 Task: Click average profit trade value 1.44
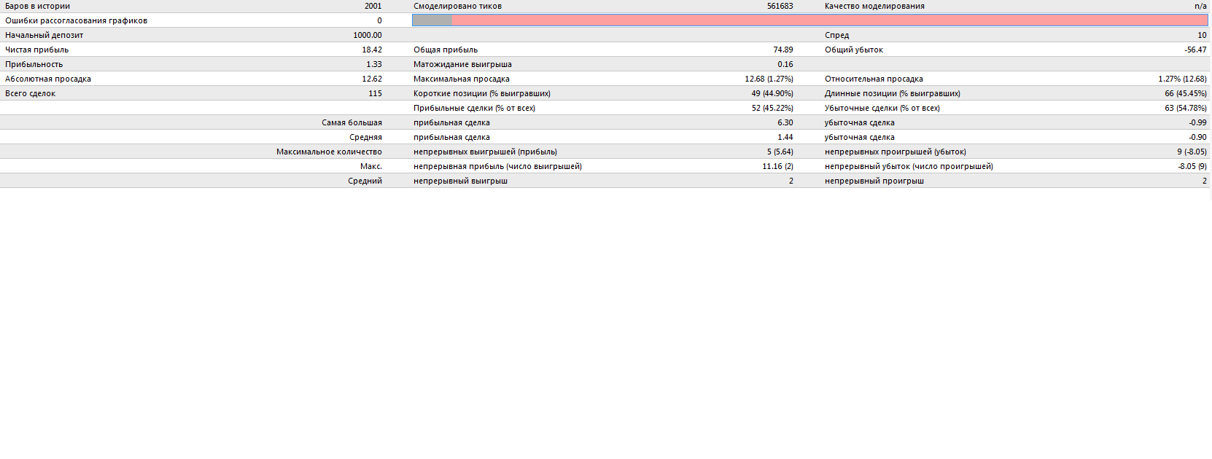coord(785,137)
